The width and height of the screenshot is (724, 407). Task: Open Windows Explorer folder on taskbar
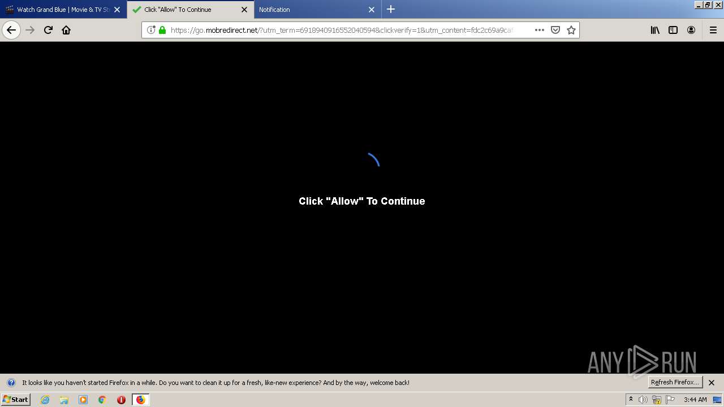click(64, 400)
